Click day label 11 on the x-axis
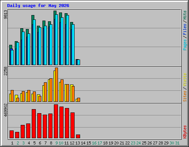The width and height of the screenshot is (189, 147). click(66, 143)
